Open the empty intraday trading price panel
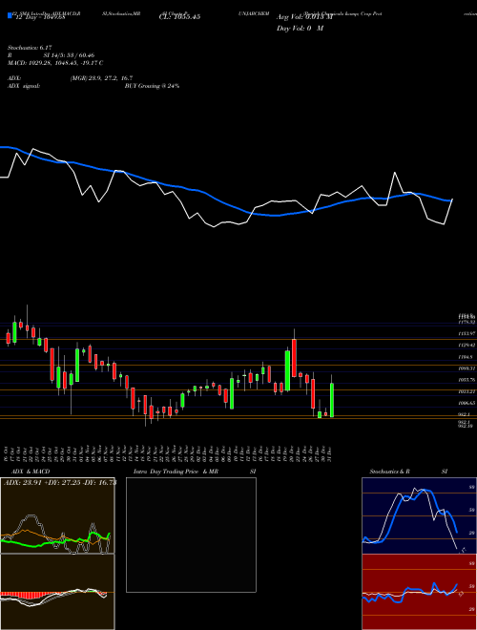 pyautogui.click(x=191, y=535)
